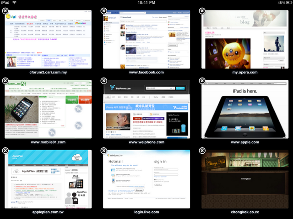Close the www.facebook.com tab
The width and height of the screenshot is (293, 219).
coord(104,11)
